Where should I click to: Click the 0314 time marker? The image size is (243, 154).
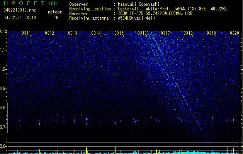click(x=96, y=33)
